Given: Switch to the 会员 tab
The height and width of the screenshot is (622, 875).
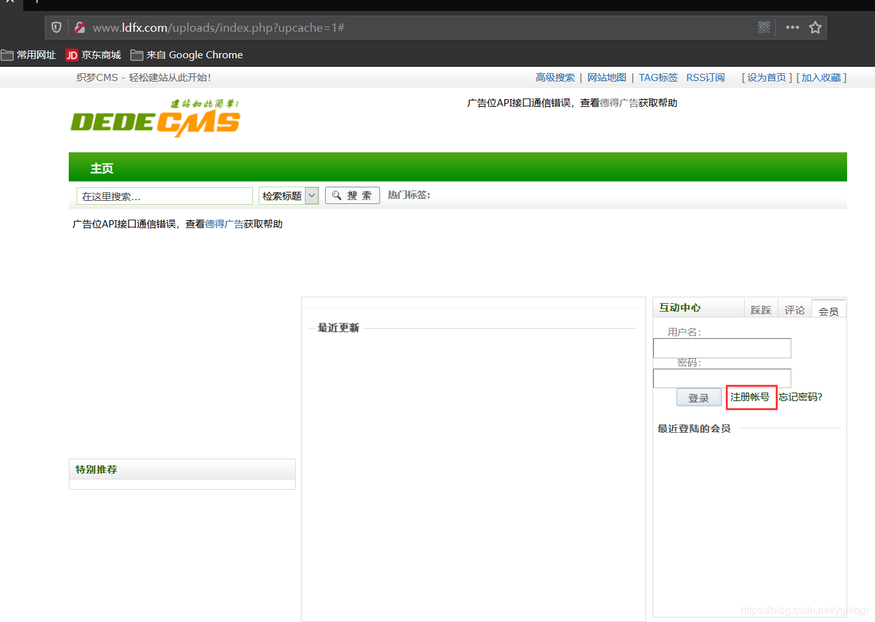Looking at the screenshot, I should coord(828,310).
